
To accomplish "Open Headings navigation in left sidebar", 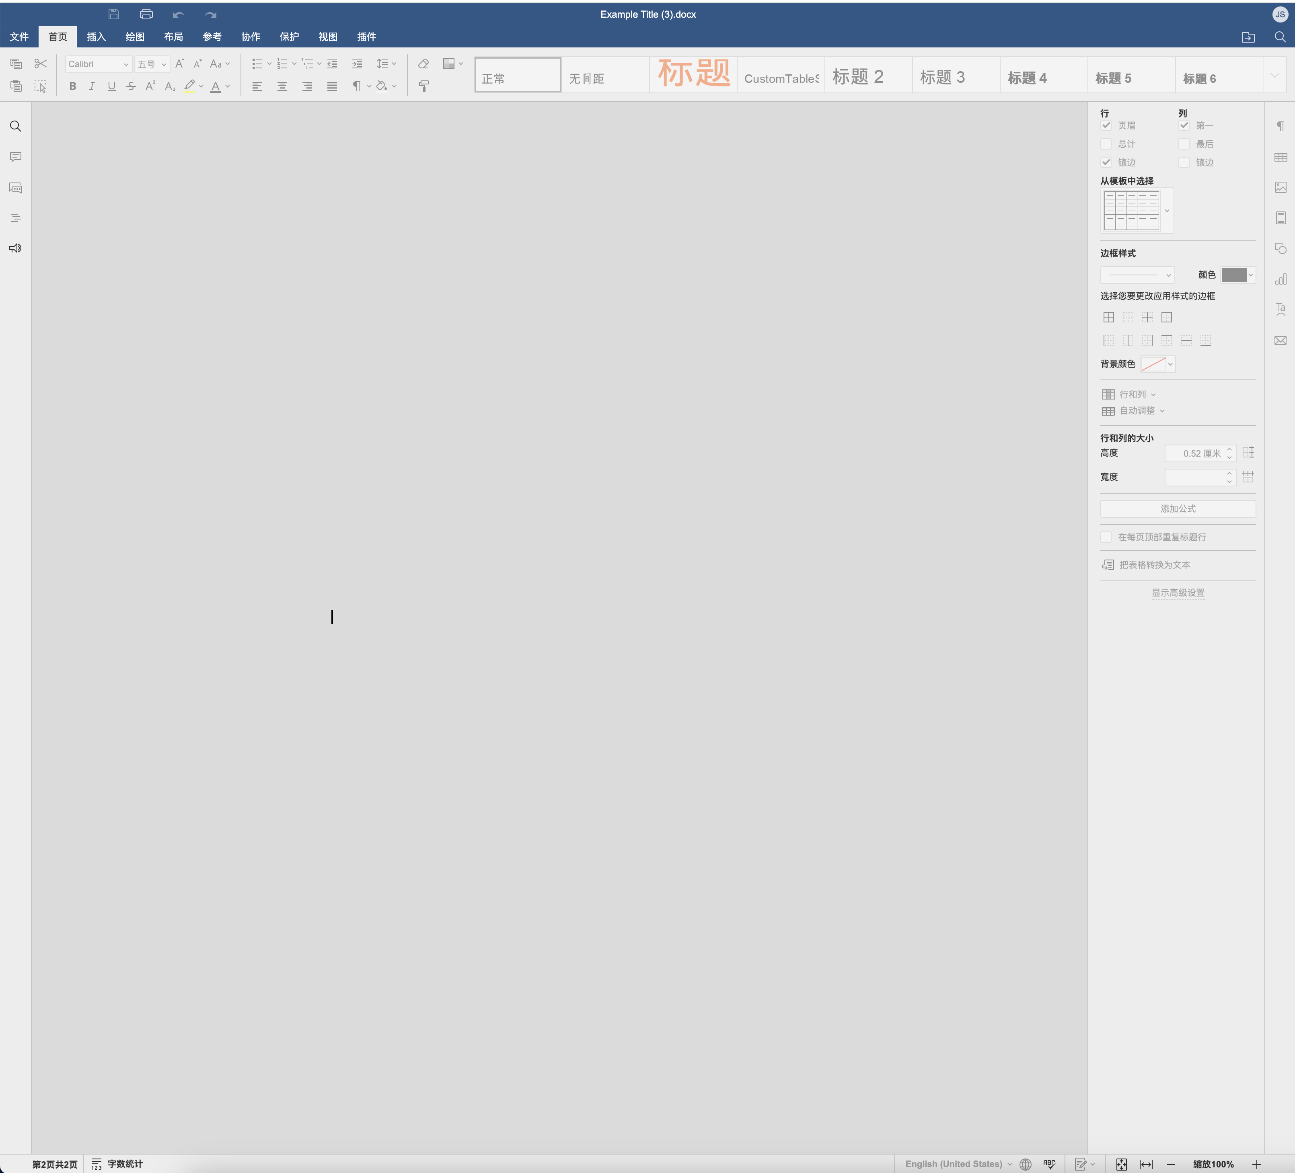I will pos(15,218).
